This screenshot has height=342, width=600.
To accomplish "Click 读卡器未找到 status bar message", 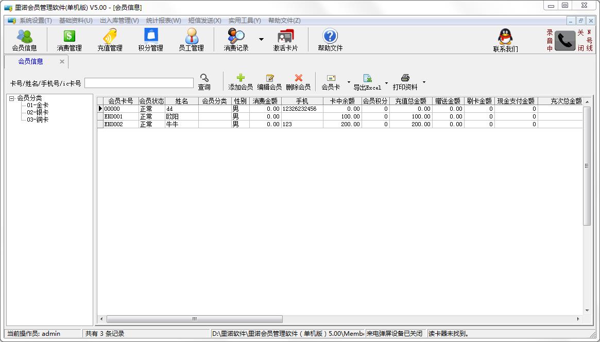I will [449, 334].
